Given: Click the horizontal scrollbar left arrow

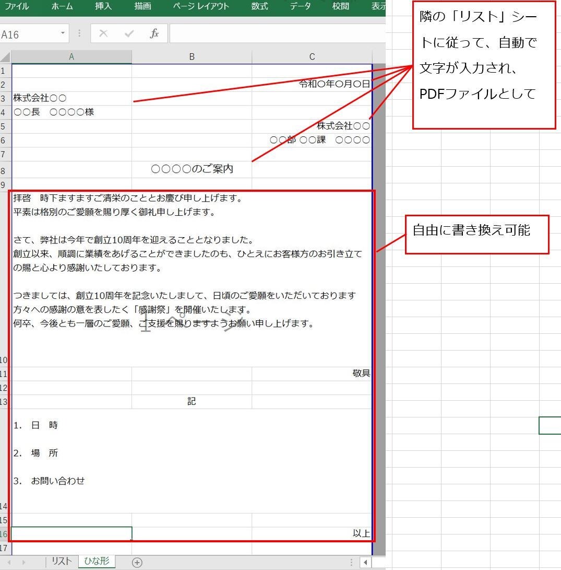Looking at the screenshot, I should click(x=365, y=562).
